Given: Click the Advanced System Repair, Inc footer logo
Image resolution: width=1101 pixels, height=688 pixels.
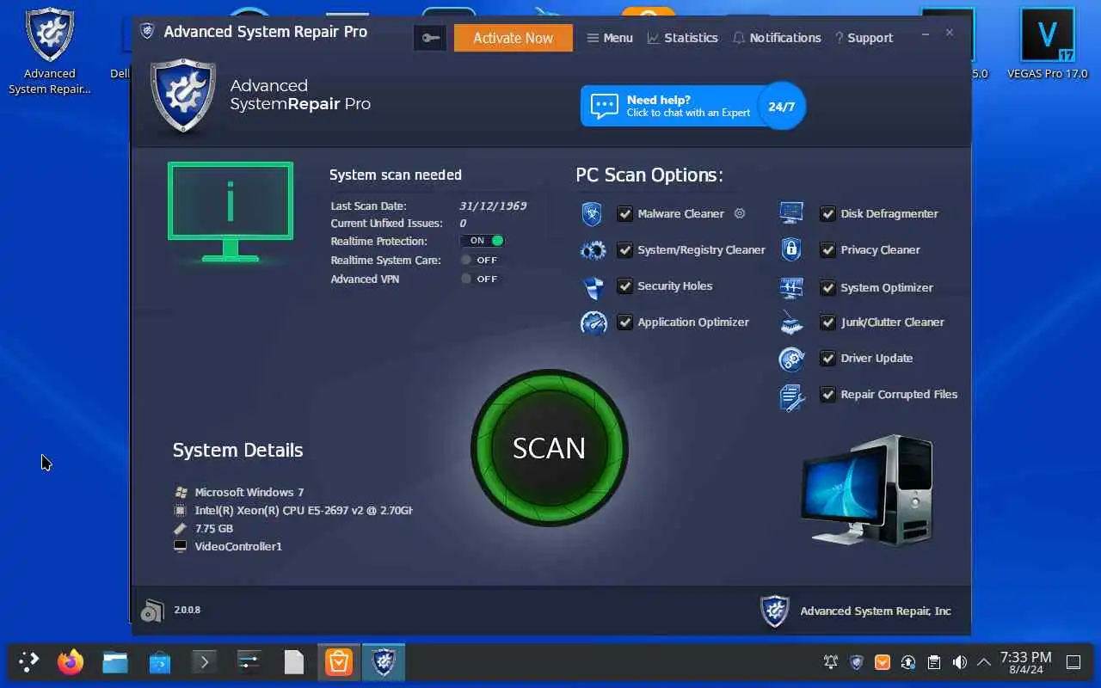Looking at the screenshot, I should point(775,611).
